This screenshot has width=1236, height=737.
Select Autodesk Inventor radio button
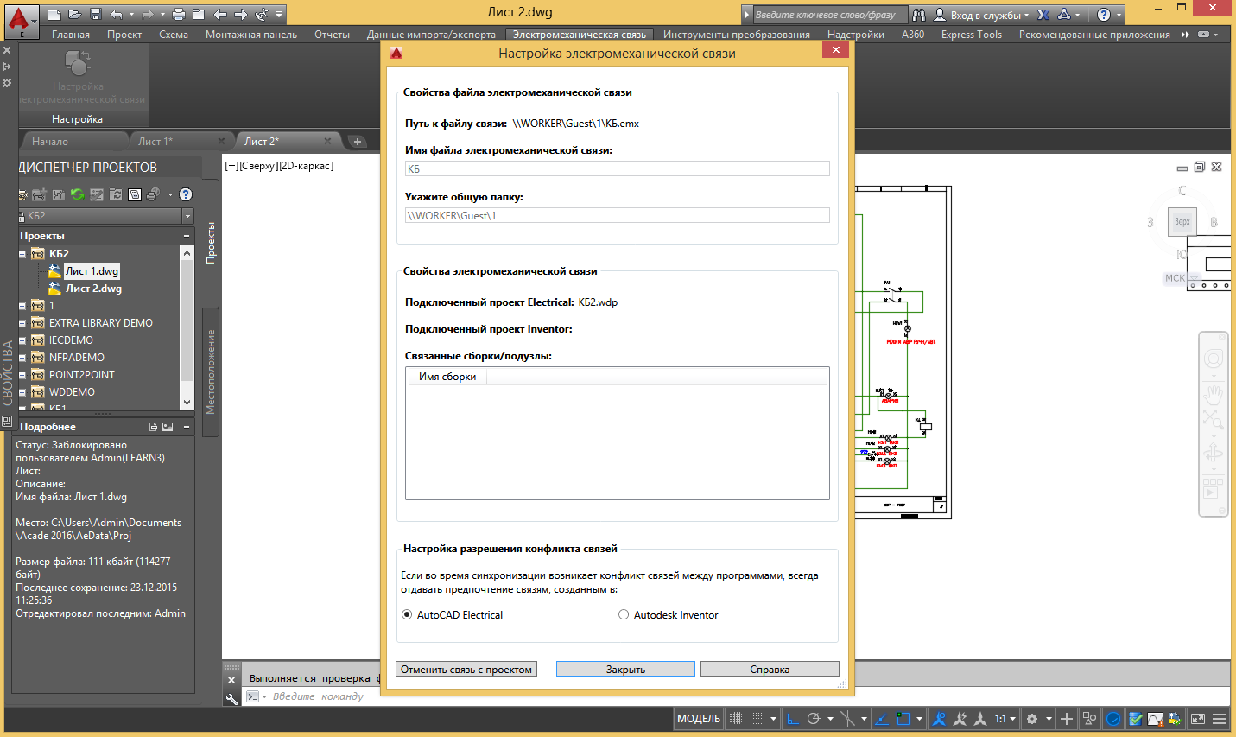(624, 615)
